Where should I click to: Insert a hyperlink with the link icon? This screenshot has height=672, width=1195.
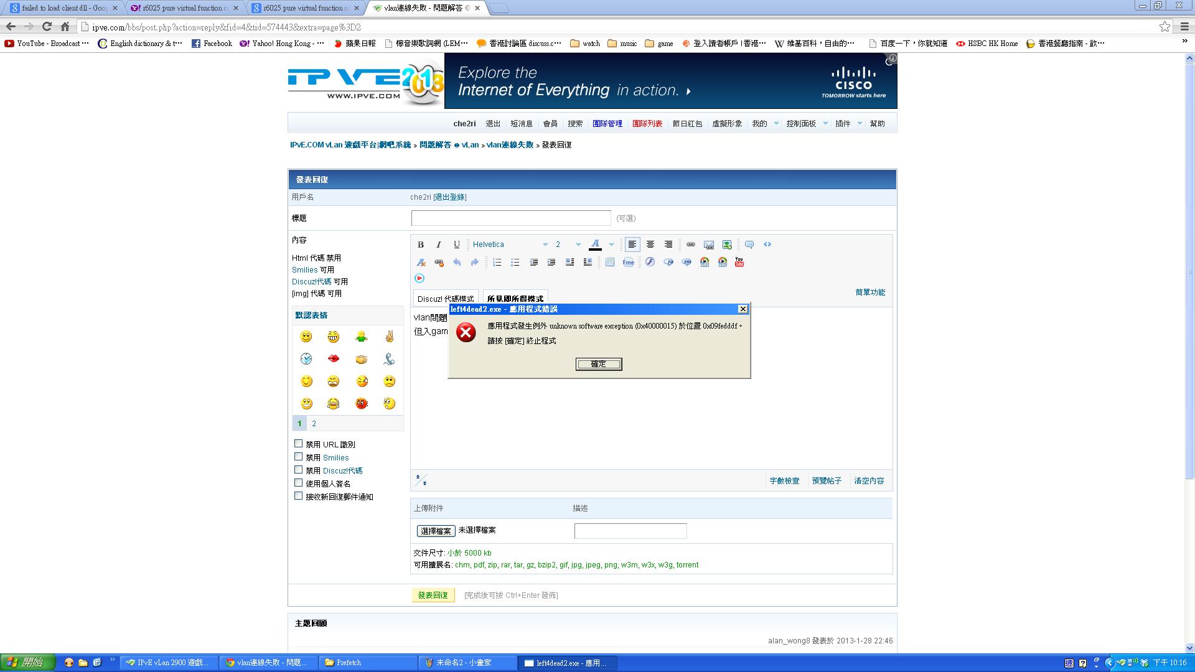pyautogui.click(x=691, y=245)
